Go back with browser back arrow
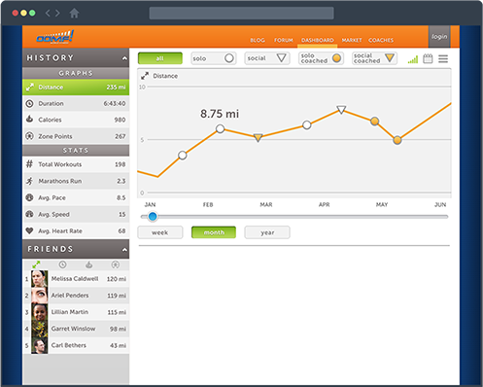The height and width of the screenshot is (387, 483). point(48,14)
